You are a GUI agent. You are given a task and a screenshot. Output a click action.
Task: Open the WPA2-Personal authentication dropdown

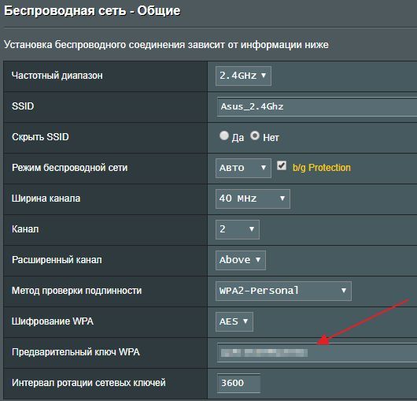coord(283,291)
